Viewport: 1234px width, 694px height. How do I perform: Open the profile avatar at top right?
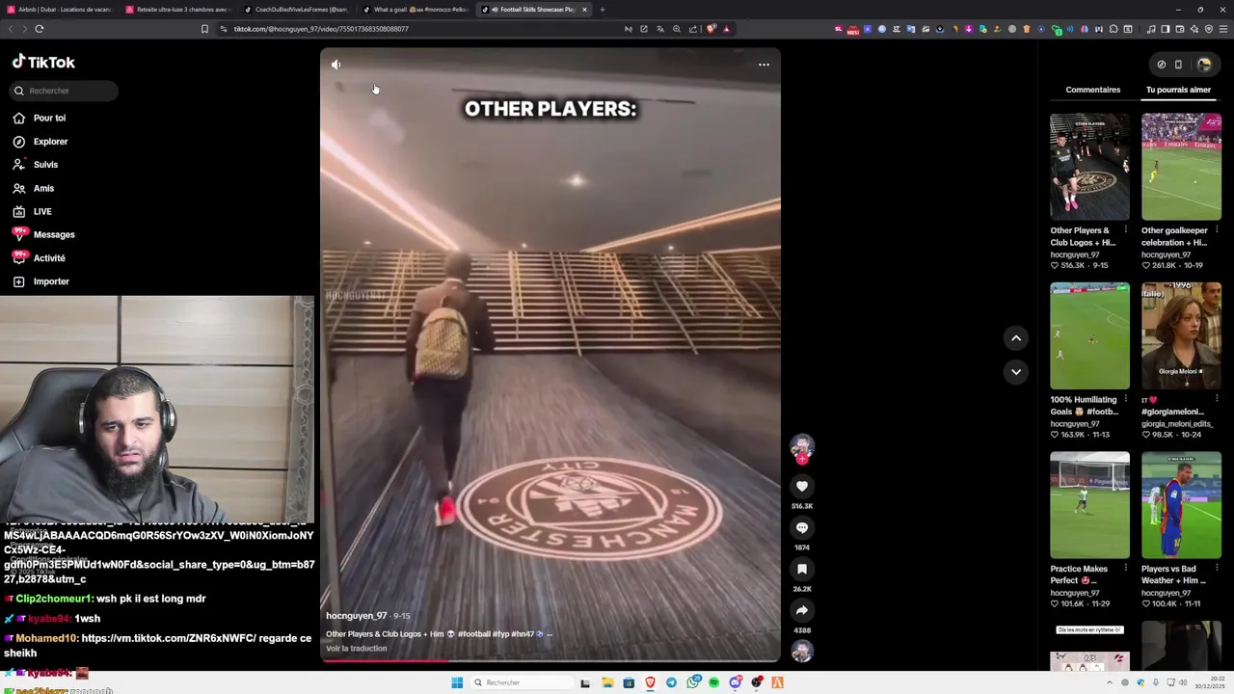pyautogui.click(x=1204, y=65)
